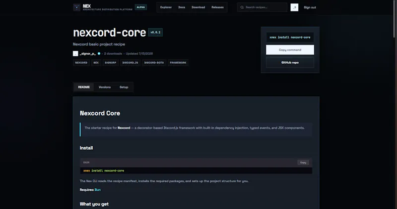
Task: Open the user avatar in the header
Action: [294, 7]
